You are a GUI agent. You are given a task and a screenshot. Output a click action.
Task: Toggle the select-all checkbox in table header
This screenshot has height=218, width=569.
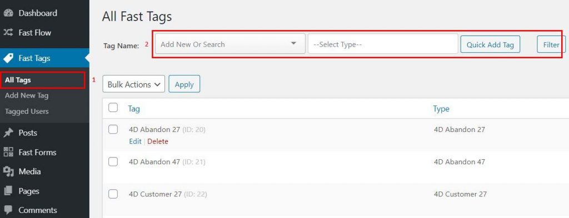(x=113, y=108)
